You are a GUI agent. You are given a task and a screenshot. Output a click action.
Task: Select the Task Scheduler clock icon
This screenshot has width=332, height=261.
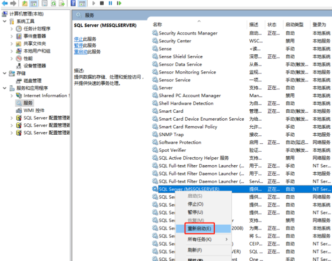19,28
